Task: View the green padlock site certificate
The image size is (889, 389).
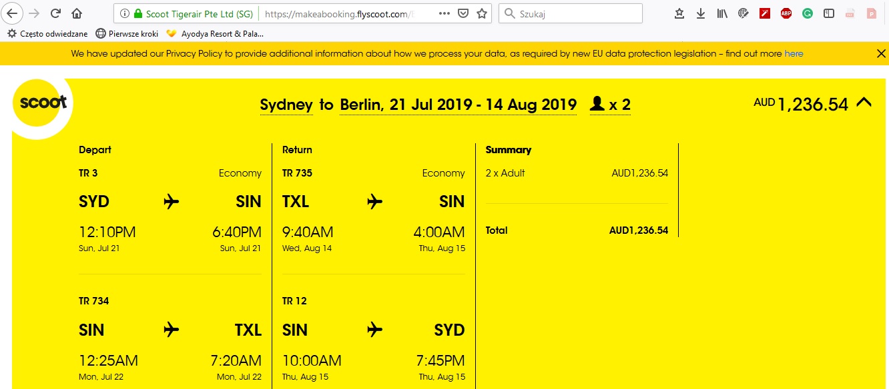Action: pos(138,13)
